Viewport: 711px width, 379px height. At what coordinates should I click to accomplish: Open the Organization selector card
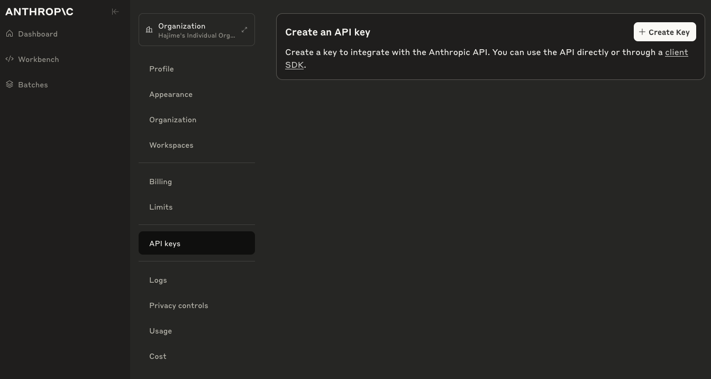tap(196, 30)
